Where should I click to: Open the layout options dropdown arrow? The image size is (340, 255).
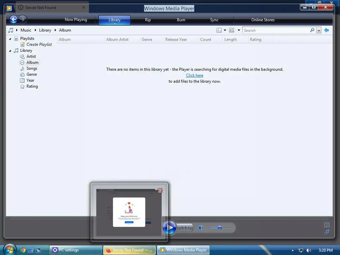(x=225, y=30)
